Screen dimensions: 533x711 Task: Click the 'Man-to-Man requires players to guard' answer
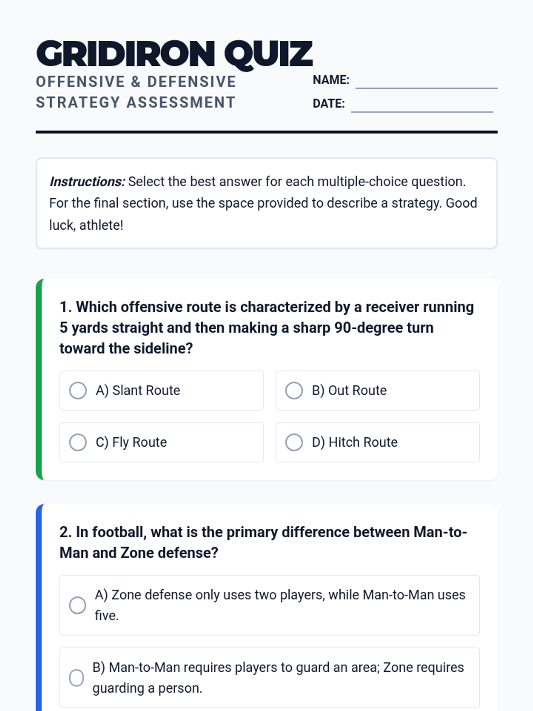click(278, 677)
